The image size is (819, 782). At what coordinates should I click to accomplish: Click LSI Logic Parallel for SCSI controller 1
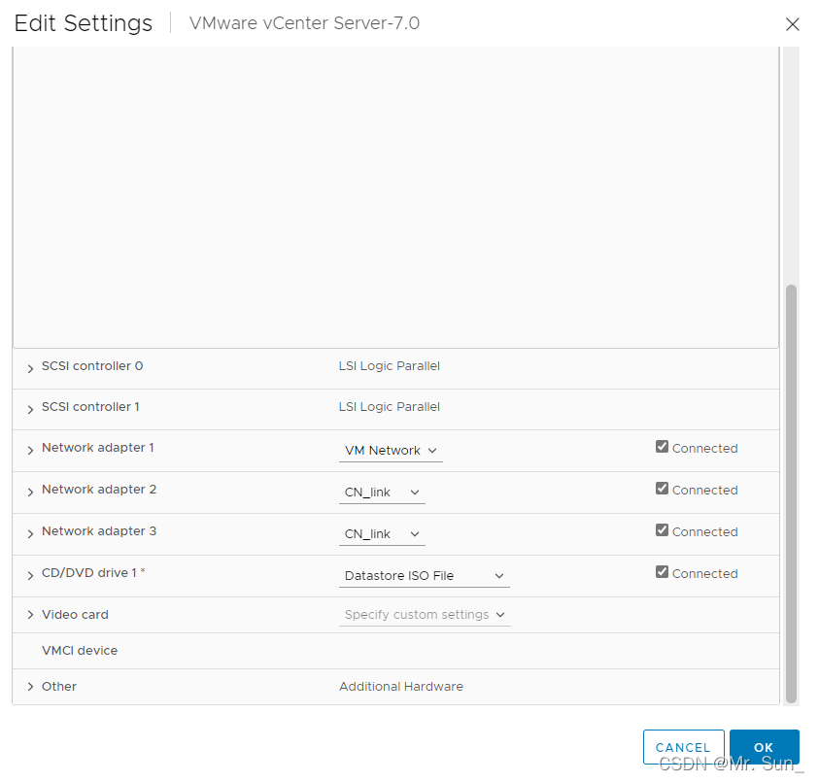pyautogui.click(x=390, y=407)
